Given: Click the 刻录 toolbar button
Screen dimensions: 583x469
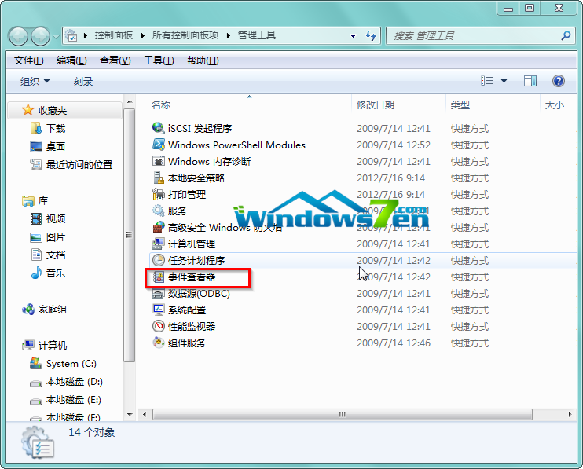Looking at the screenshot, I should click(x=83, y=82).
